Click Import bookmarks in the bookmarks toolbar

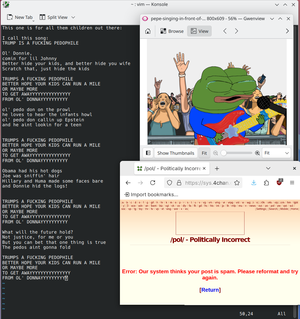[x=151, y=195]
